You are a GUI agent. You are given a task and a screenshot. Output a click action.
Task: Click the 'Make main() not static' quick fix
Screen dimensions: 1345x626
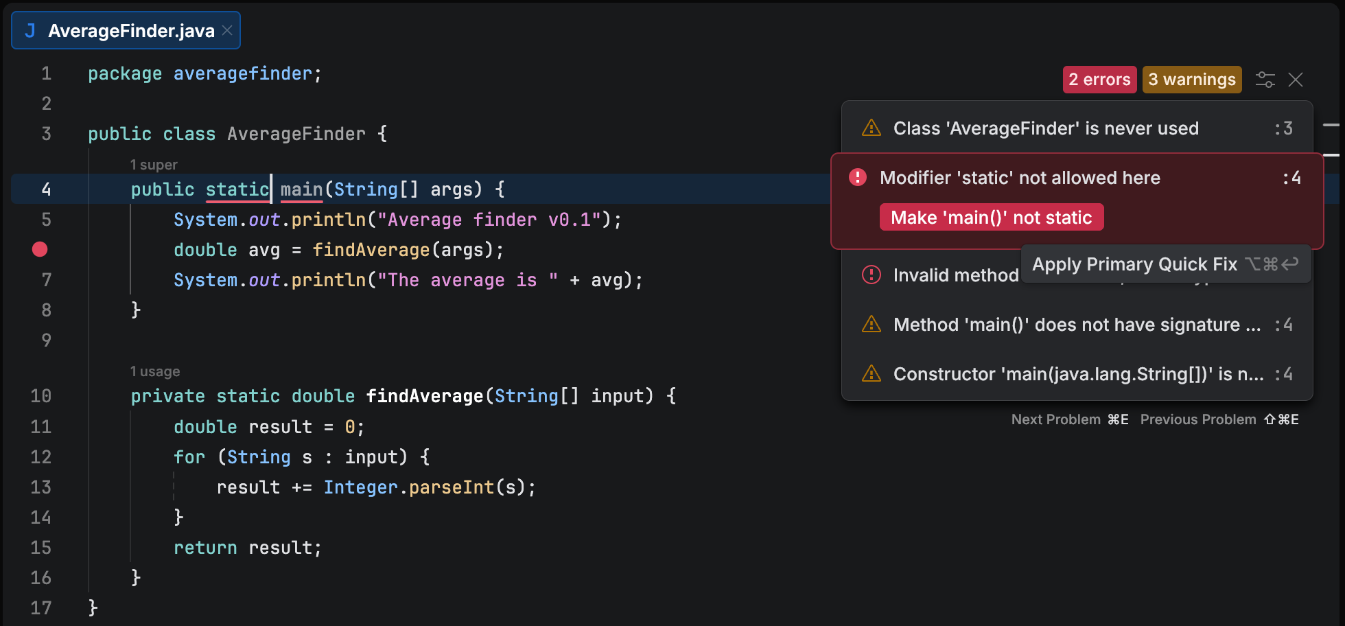991,217
